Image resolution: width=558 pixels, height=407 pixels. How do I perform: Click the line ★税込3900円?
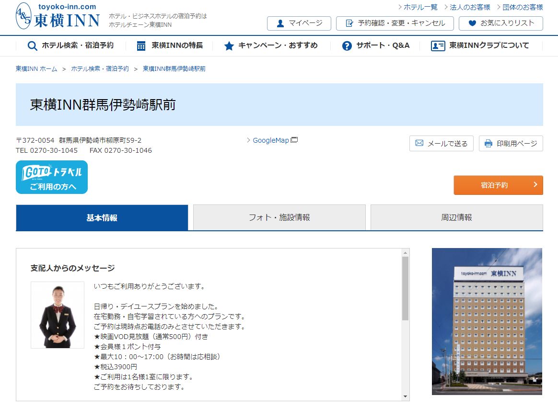(x=116, y=367)
